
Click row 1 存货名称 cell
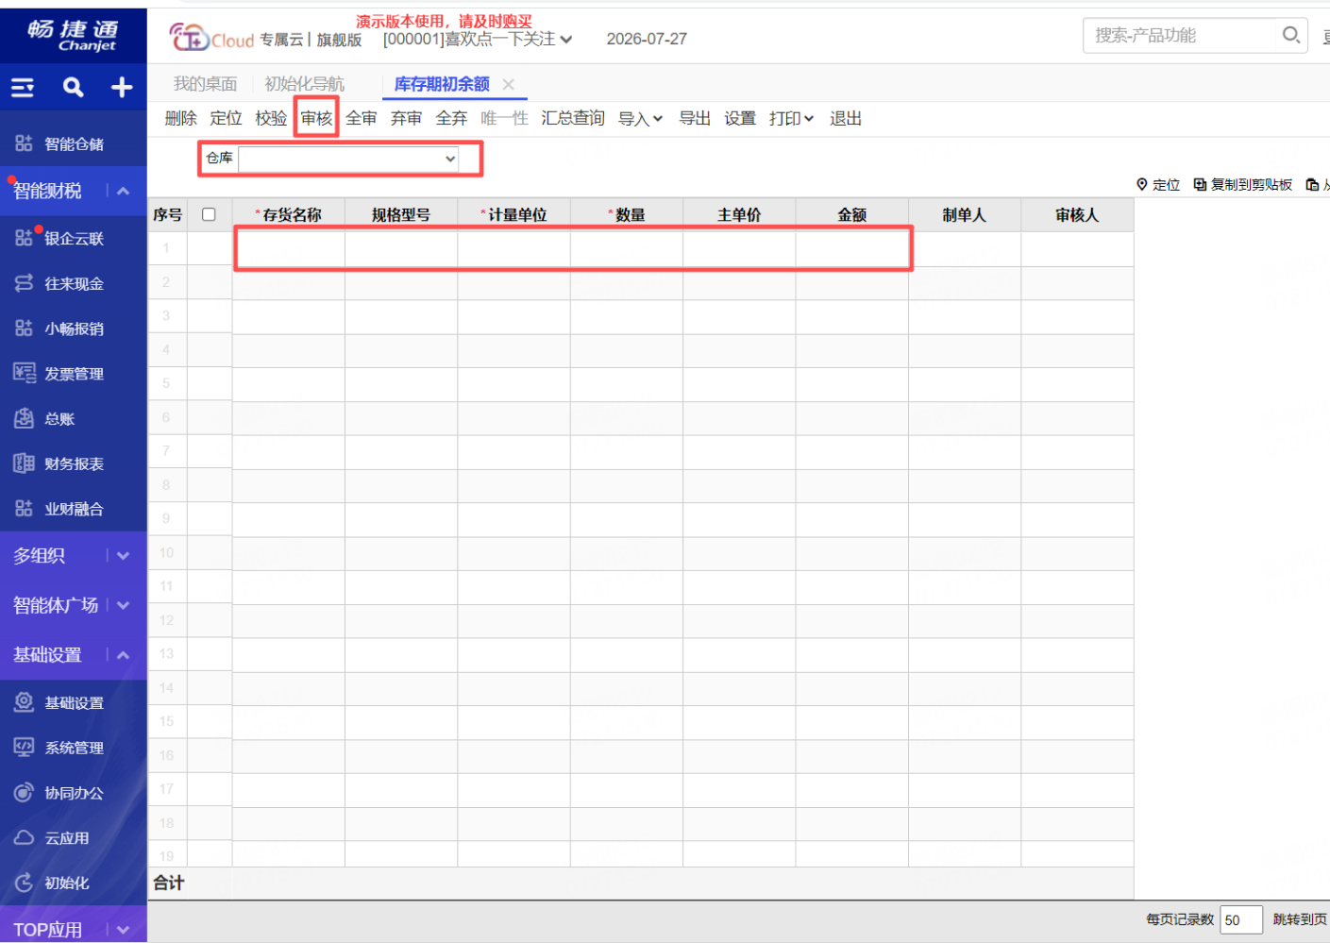(x=289, y=249)
